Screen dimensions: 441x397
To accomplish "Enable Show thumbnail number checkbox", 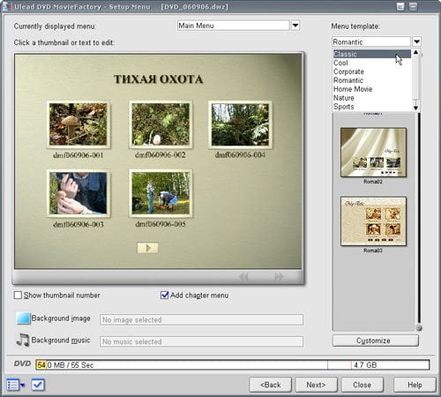I will click(x=18, y=295).
